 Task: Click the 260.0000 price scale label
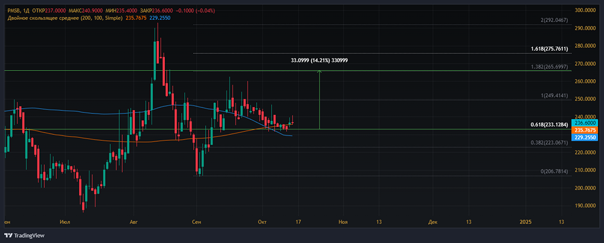pos(585,82)
